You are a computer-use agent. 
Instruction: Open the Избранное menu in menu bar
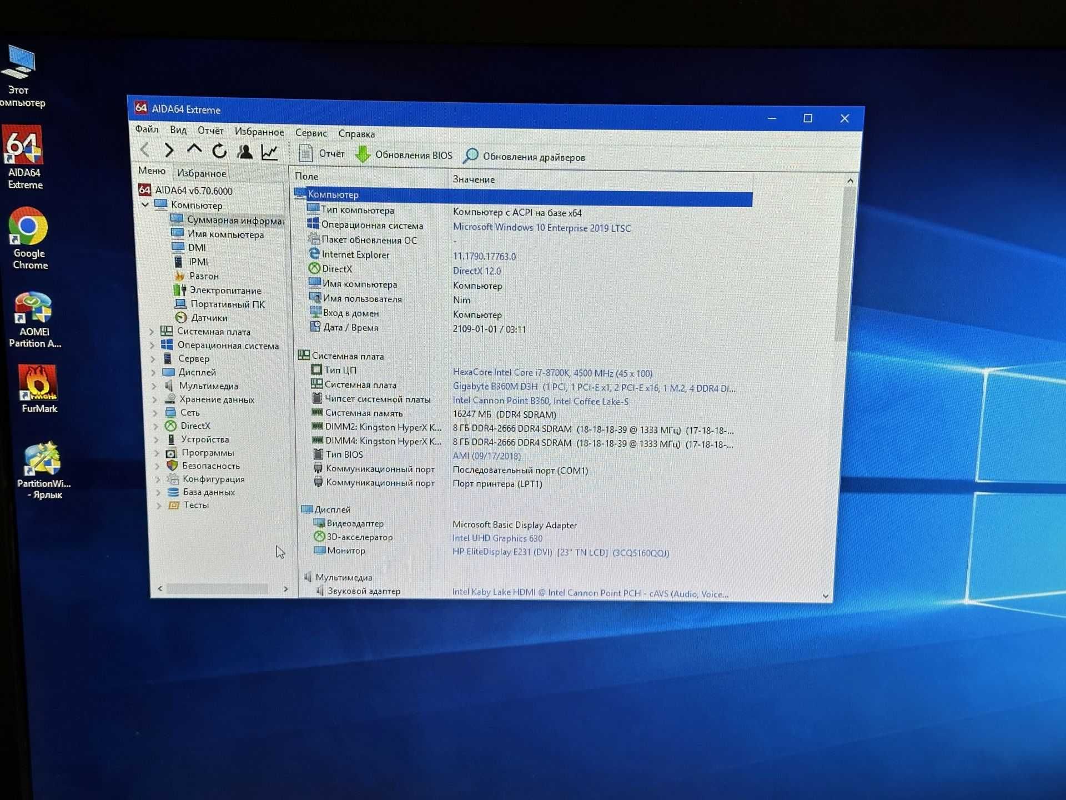[x=259, y=132]
